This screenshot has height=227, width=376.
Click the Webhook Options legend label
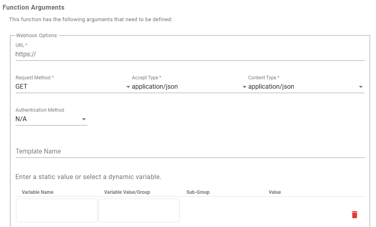pos(37,36)
